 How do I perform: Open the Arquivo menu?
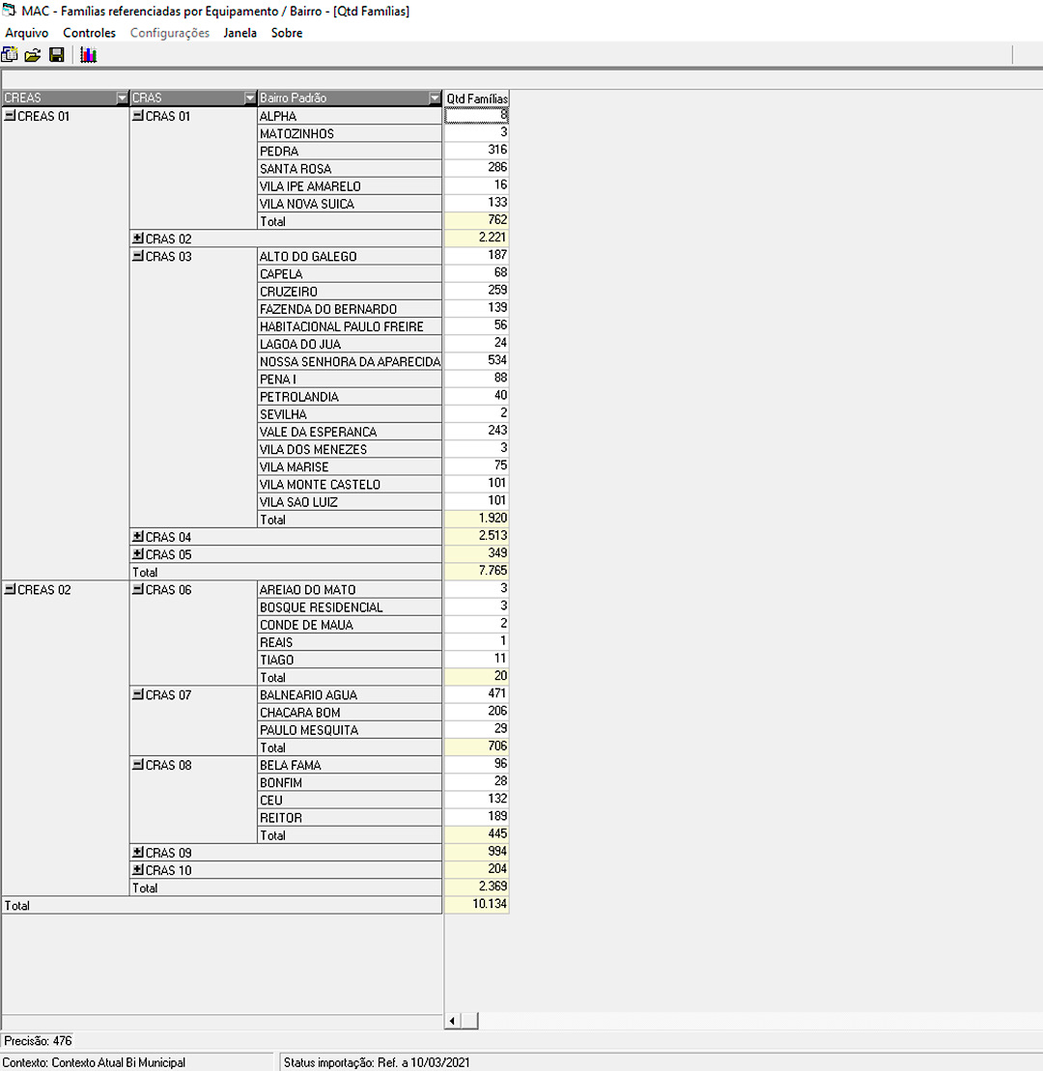[x=27, y=33]
